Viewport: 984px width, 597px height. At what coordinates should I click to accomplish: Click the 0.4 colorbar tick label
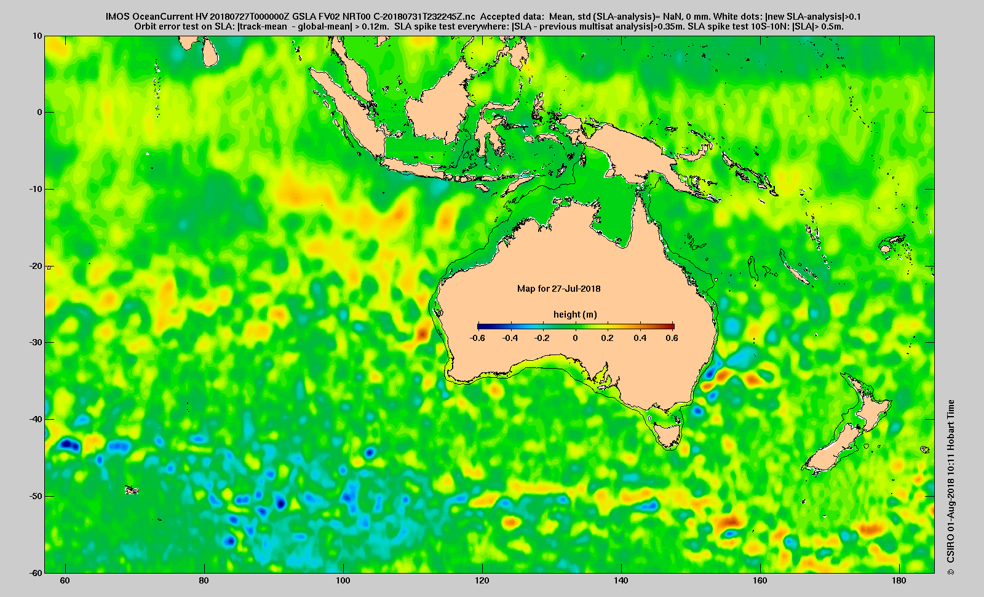[640, 338]
